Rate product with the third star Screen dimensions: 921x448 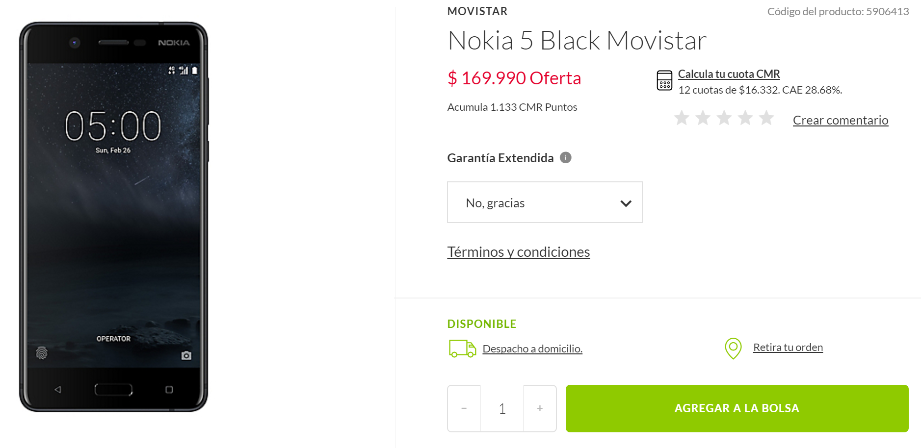724,118
